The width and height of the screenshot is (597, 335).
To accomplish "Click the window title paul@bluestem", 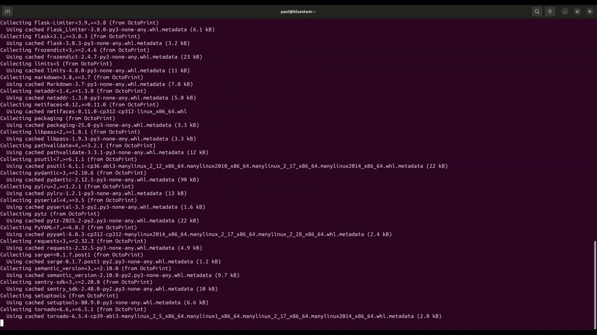I will pyautogui.click(x=298, y=12).
